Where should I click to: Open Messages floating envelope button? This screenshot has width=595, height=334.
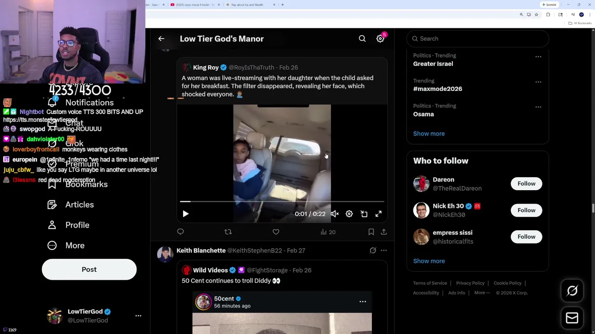pos(572,318)
